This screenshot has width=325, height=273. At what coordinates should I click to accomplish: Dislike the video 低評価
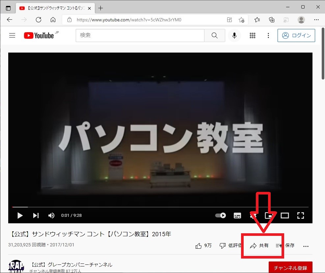[x=230, y=246]
